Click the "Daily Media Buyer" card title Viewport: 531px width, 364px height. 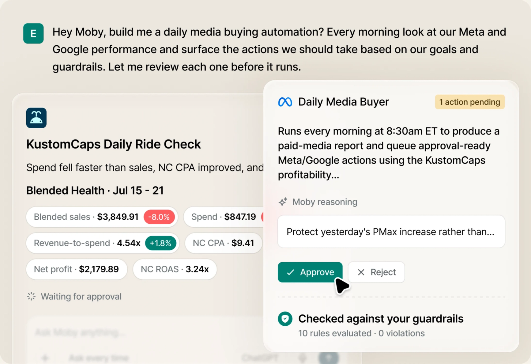(x=344, y=102)
